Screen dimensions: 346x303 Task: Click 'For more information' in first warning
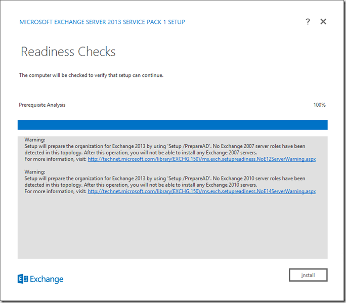coord(55,159)
